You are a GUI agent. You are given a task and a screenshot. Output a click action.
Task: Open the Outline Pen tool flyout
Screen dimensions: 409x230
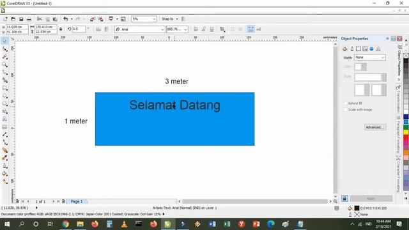pos(4,166)
